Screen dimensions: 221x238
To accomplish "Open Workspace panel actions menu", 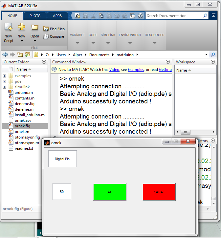I will [213, 62].
